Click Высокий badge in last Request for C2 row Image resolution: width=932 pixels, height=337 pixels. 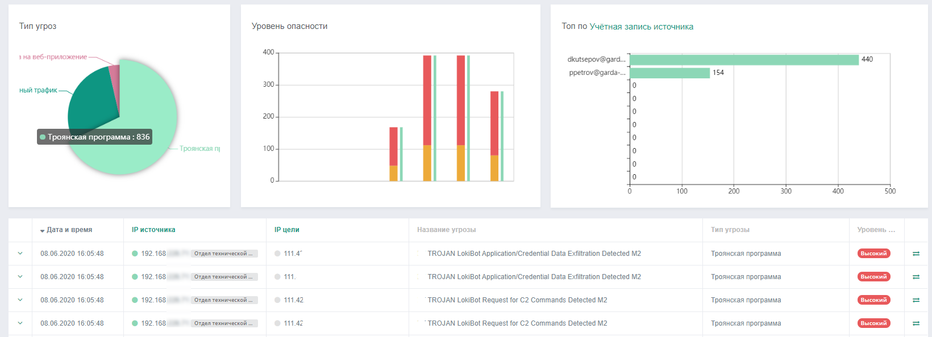[x=873, y=323]
